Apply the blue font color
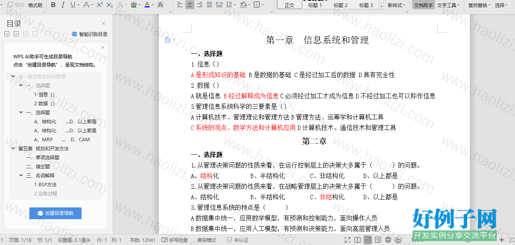This screenshot has width=515, height=245. 147,5
